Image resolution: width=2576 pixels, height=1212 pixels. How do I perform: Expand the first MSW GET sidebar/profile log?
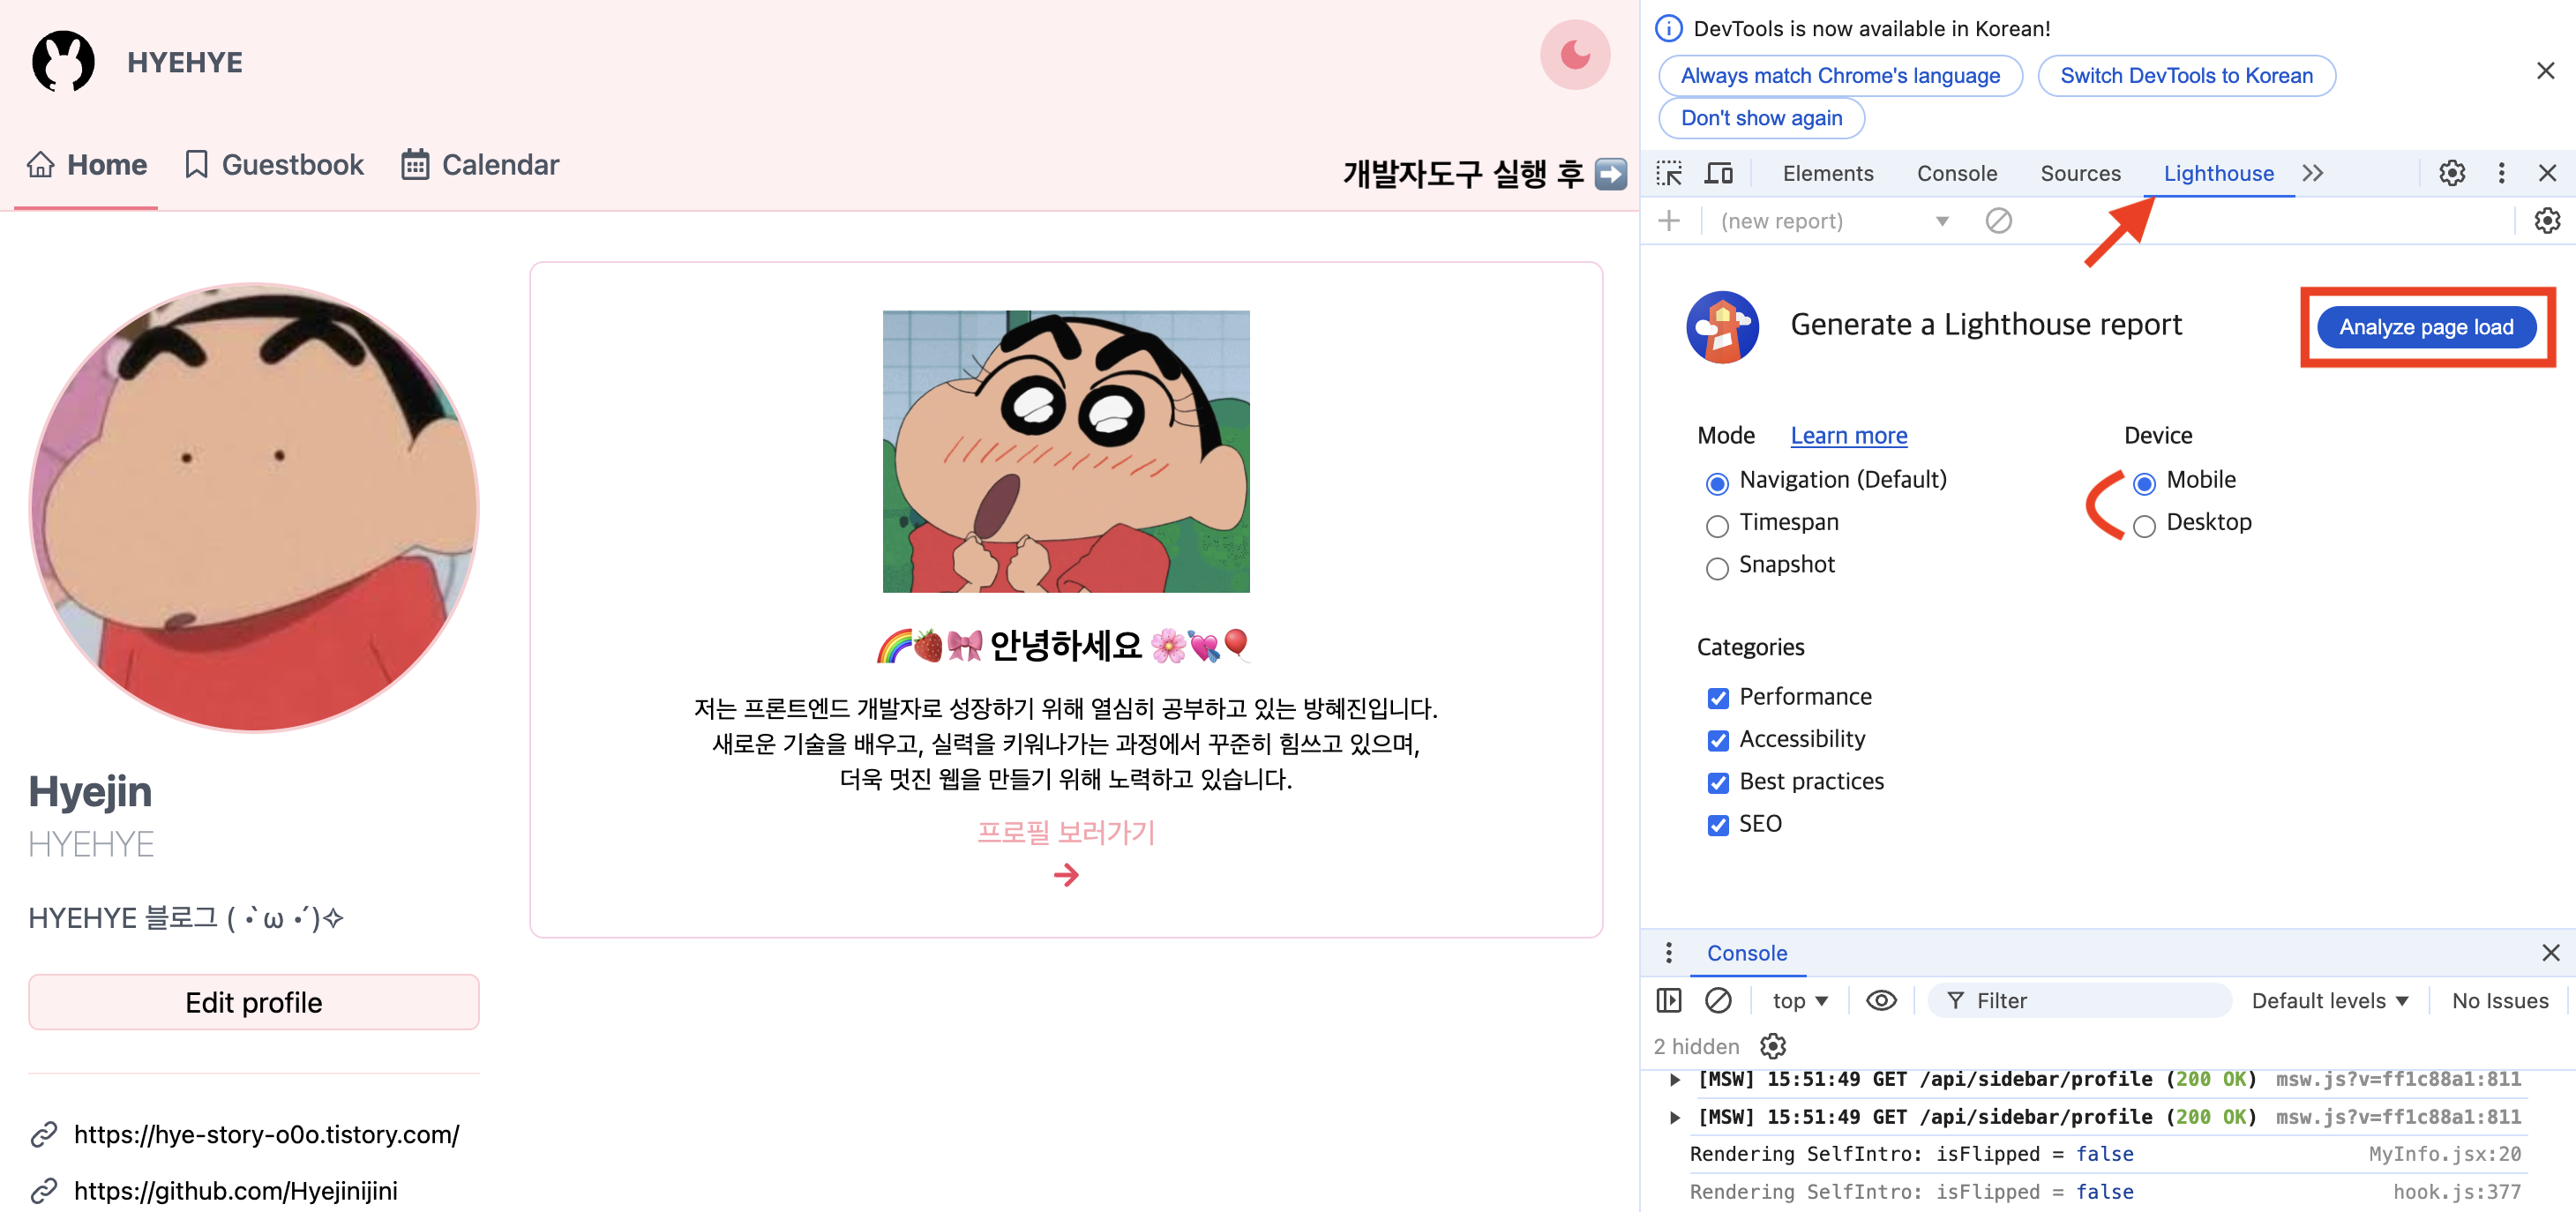[x=1674, y=1079]
